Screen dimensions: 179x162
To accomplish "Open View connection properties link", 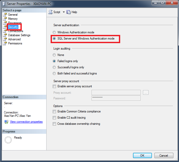I will (x=26, y=122).
